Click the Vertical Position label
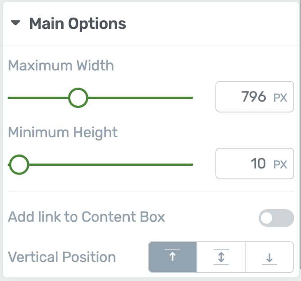Image resolution: width=301 pixels, height=281 pixels. point(62,257)
